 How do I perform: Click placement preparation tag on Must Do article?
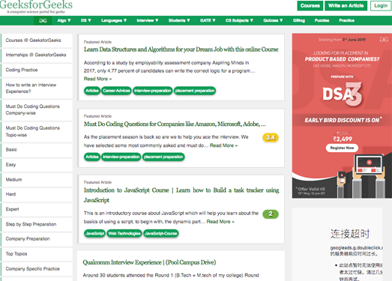click(x=163, y=157)
